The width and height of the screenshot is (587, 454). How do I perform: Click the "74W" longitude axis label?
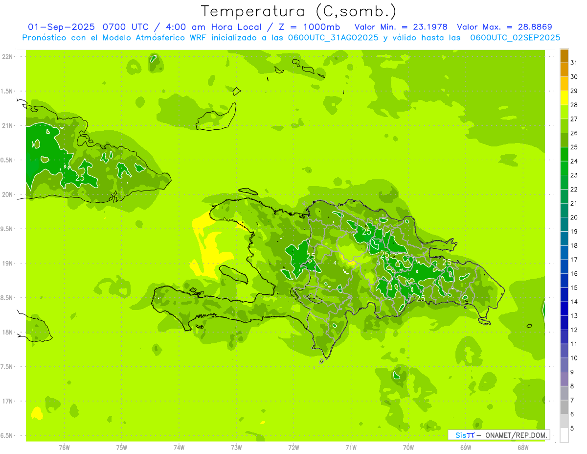(179, 447)
